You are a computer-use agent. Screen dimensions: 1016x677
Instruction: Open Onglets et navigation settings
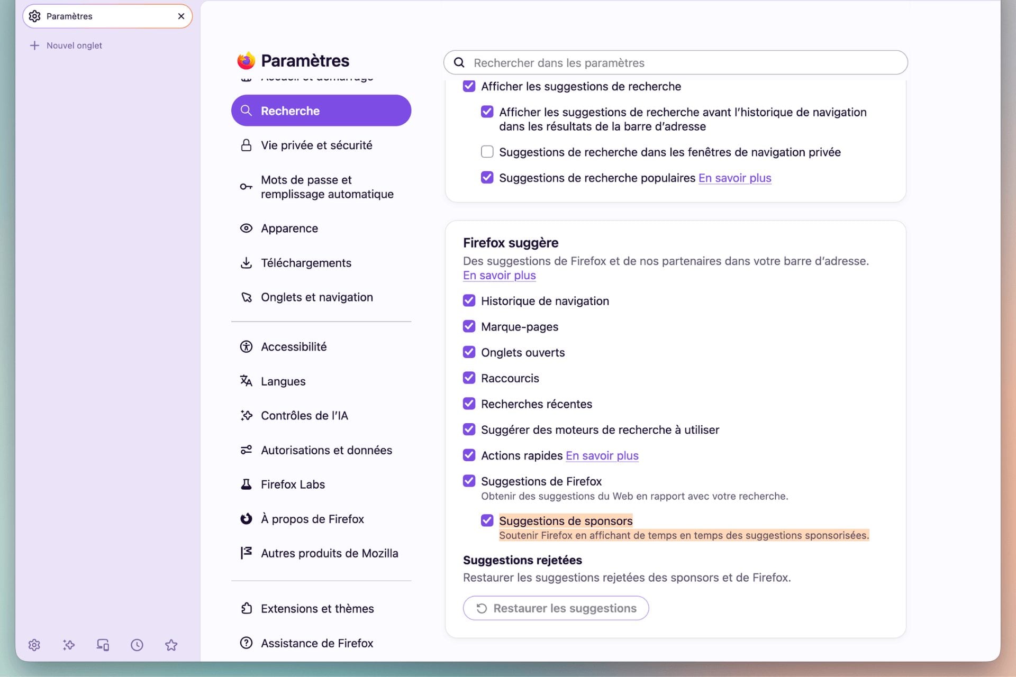(x=321, y=297)
